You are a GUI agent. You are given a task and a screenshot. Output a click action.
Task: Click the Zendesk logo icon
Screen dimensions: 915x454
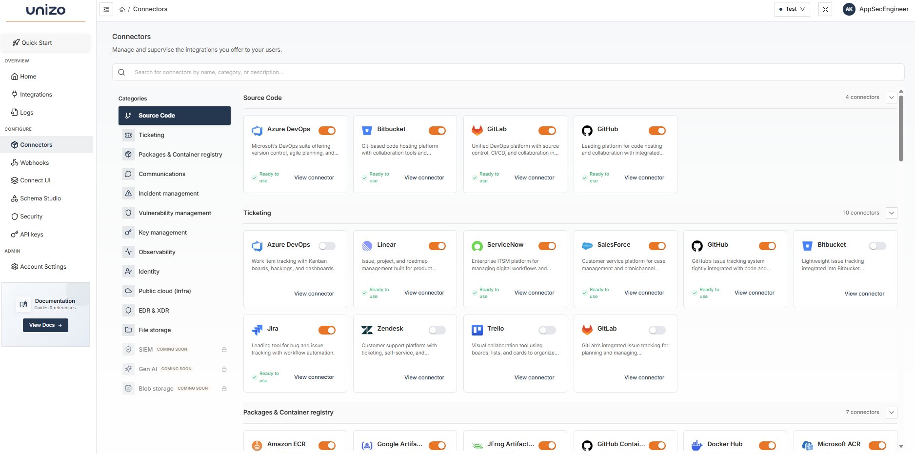367,330
